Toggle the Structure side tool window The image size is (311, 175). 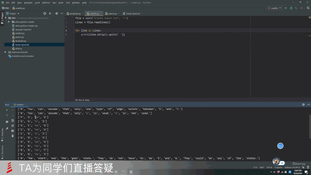point(2,152)
